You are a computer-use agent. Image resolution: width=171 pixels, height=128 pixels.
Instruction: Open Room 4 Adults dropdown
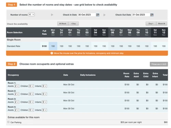coord(16,110)
